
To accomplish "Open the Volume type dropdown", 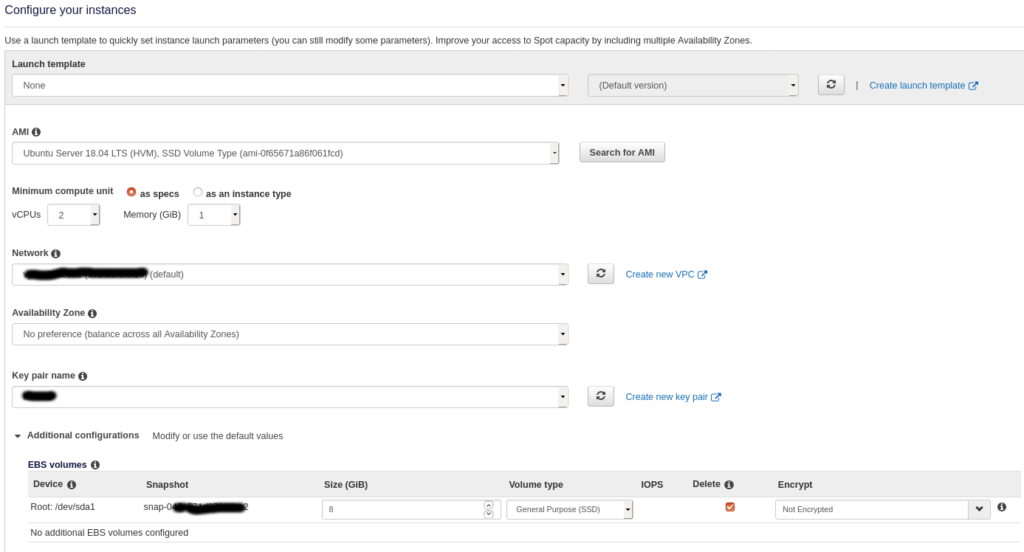I will pos(569,509).
